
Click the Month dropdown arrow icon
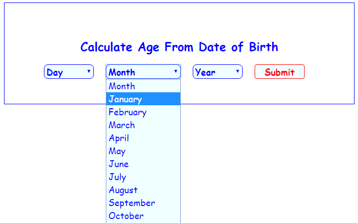click(x=176, y=71)
